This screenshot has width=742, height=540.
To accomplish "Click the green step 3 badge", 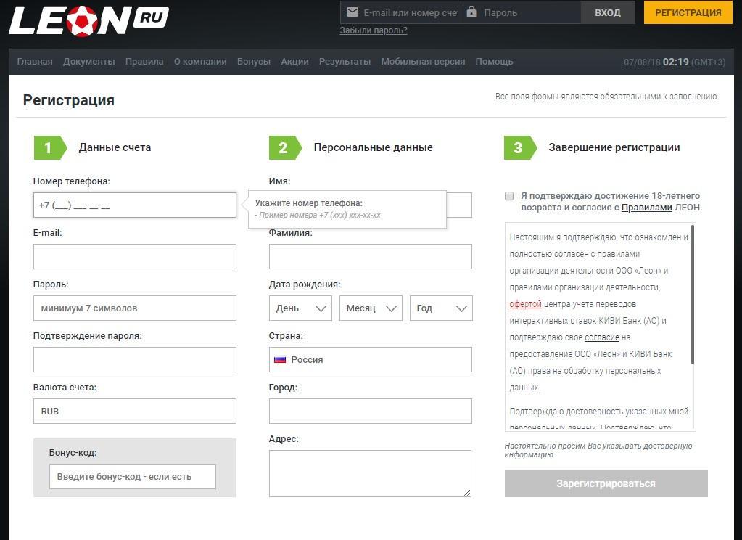I will coord(519,147).
